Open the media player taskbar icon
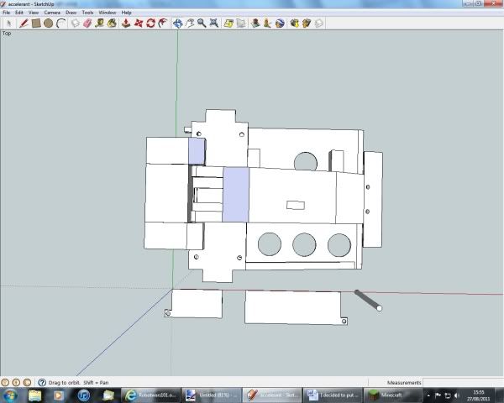The height and width of the screenshot is (403, 504). (59, 395)
